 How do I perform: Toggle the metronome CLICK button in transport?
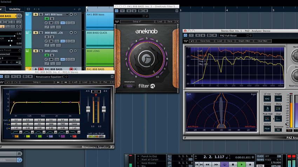pyautogui.click(x=260, y=156)
